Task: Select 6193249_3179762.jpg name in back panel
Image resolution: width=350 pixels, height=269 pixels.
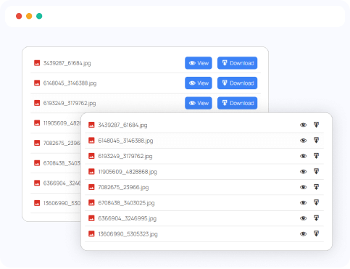Action: (x=70, y=104)
